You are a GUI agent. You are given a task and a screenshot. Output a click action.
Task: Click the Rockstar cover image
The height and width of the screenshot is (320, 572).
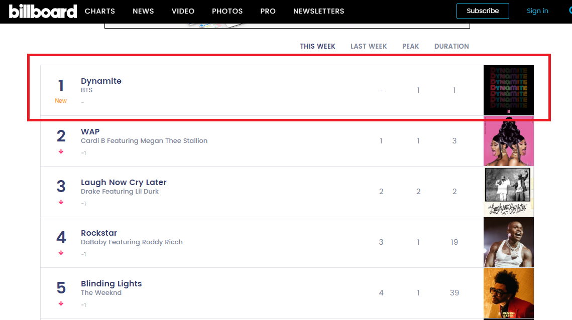tap(509, 242)
